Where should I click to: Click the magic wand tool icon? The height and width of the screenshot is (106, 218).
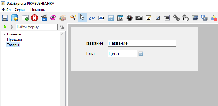coord(73,18)
